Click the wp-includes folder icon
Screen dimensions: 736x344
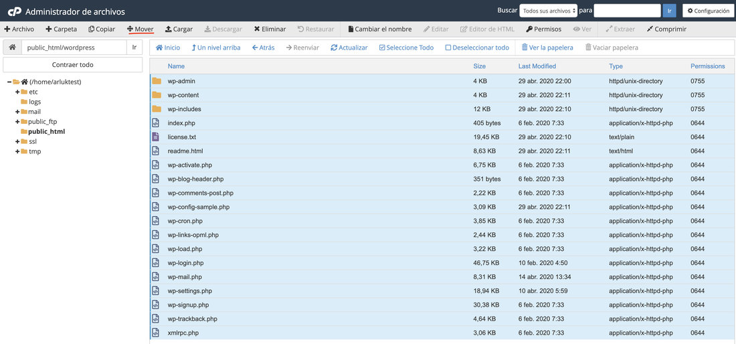click(157, 109)
